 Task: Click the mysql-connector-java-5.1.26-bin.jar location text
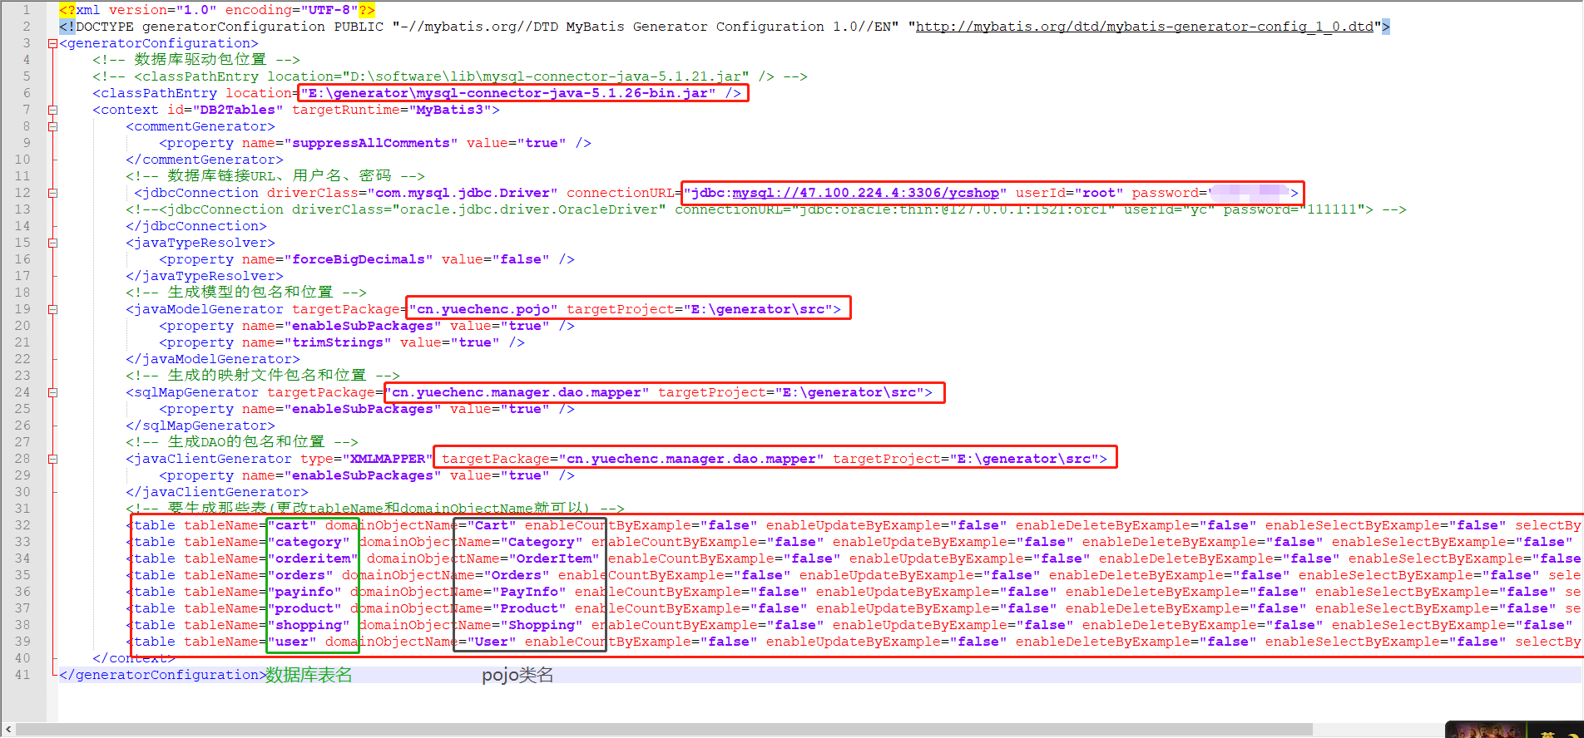tap(508, 93)
